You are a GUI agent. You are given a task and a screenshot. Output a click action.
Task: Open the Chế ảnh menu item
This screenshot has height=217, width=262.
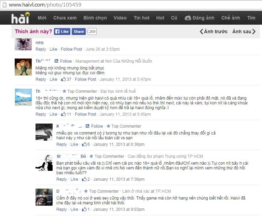point(231,18)
